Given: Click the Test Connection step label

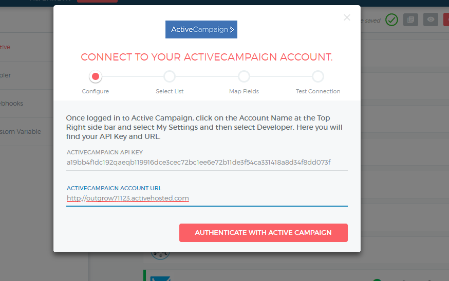Looking at the screenshot, I should tap(318, 91).
